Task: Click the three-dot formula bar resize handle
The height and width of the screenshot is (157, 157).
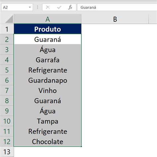Action: point(37,7)
